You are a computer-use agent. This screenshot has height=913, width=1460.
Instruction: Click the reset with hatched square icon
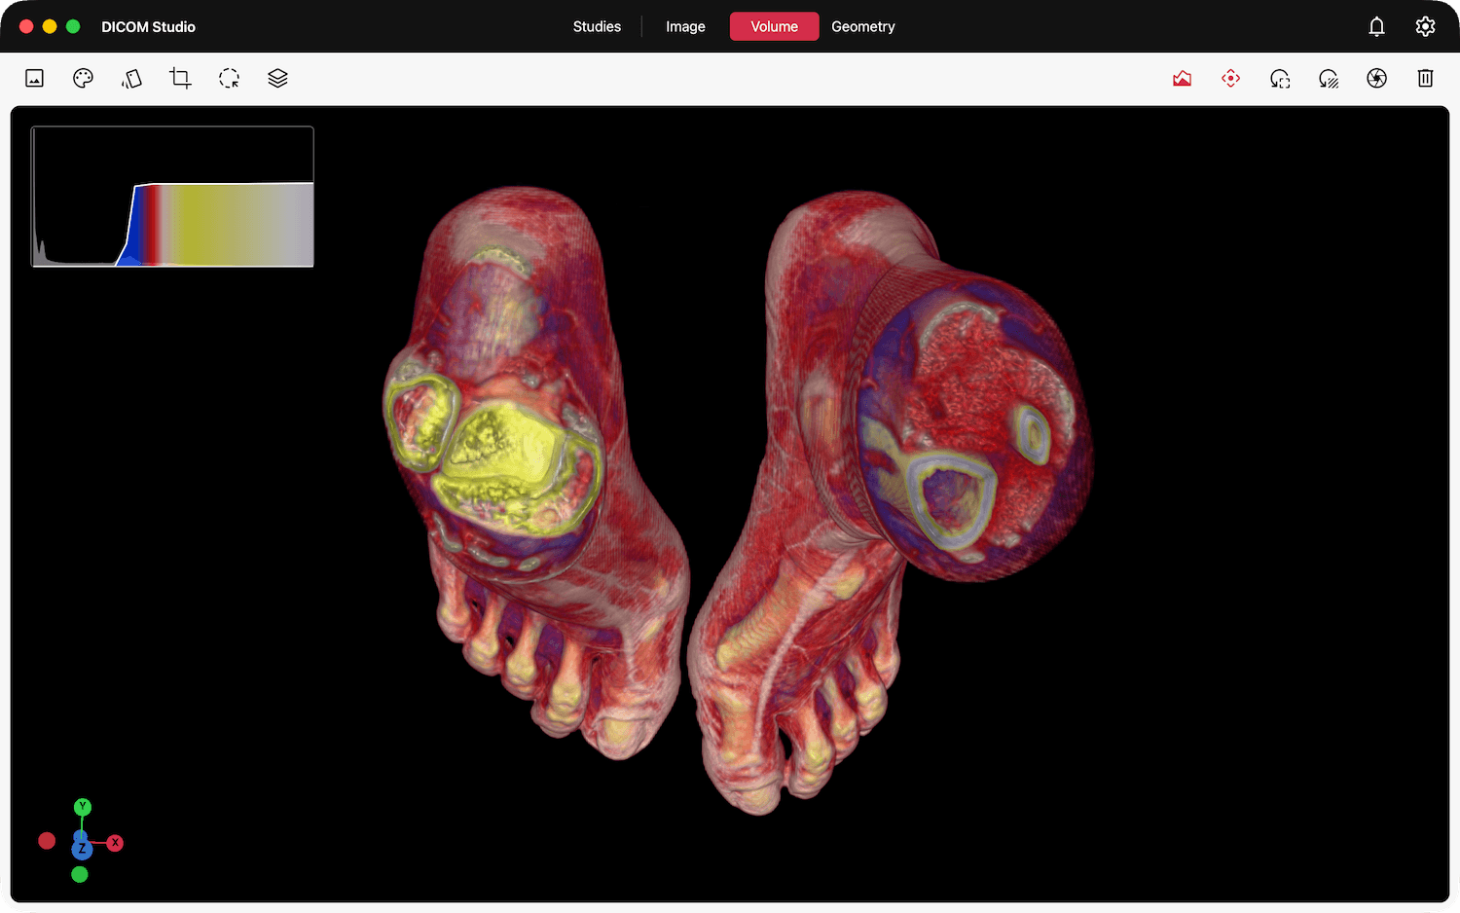(1328, 79)
